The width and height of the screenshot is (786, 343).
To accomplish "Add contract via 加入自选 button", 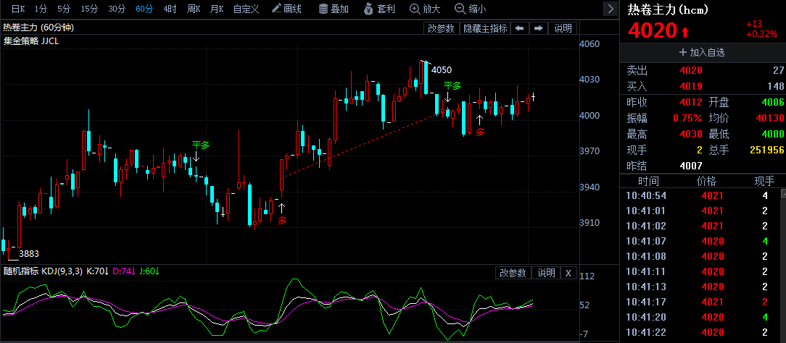I will pyautogui.click(x=701, y=52).
